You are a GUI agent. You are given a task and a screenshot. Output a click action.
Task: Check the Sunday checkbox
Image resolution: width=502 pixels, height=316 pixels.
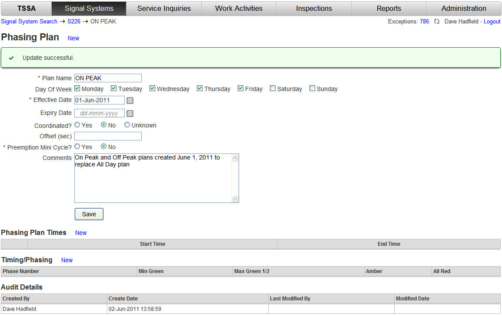(x=312, y=88)
